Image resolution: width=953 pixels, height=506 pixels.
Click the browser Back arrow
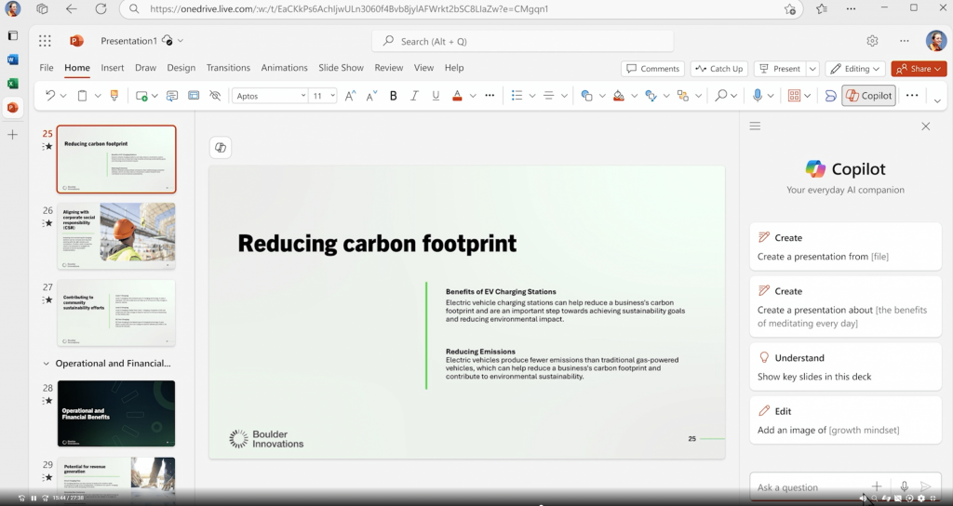[71, 8]
